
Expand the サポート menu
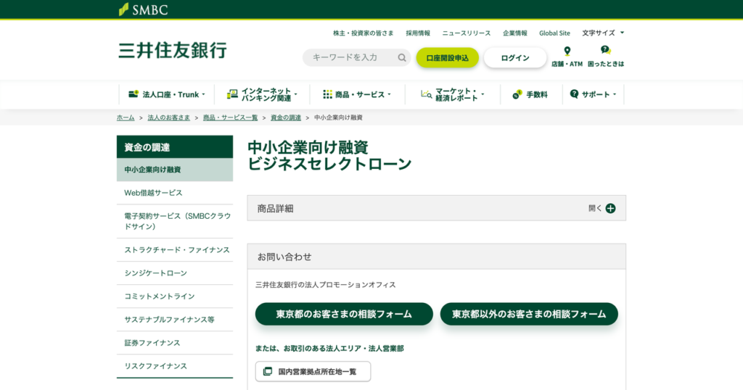(x=593, y=95)
